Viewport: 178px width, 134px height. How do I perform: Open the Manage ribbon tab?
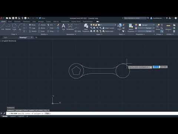41,22
